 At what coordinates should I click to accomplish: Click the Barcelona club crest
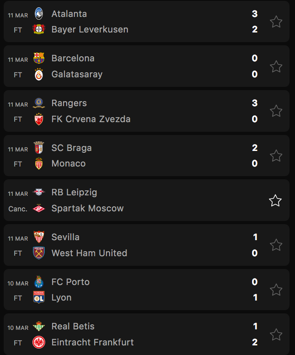click(39, 59)
